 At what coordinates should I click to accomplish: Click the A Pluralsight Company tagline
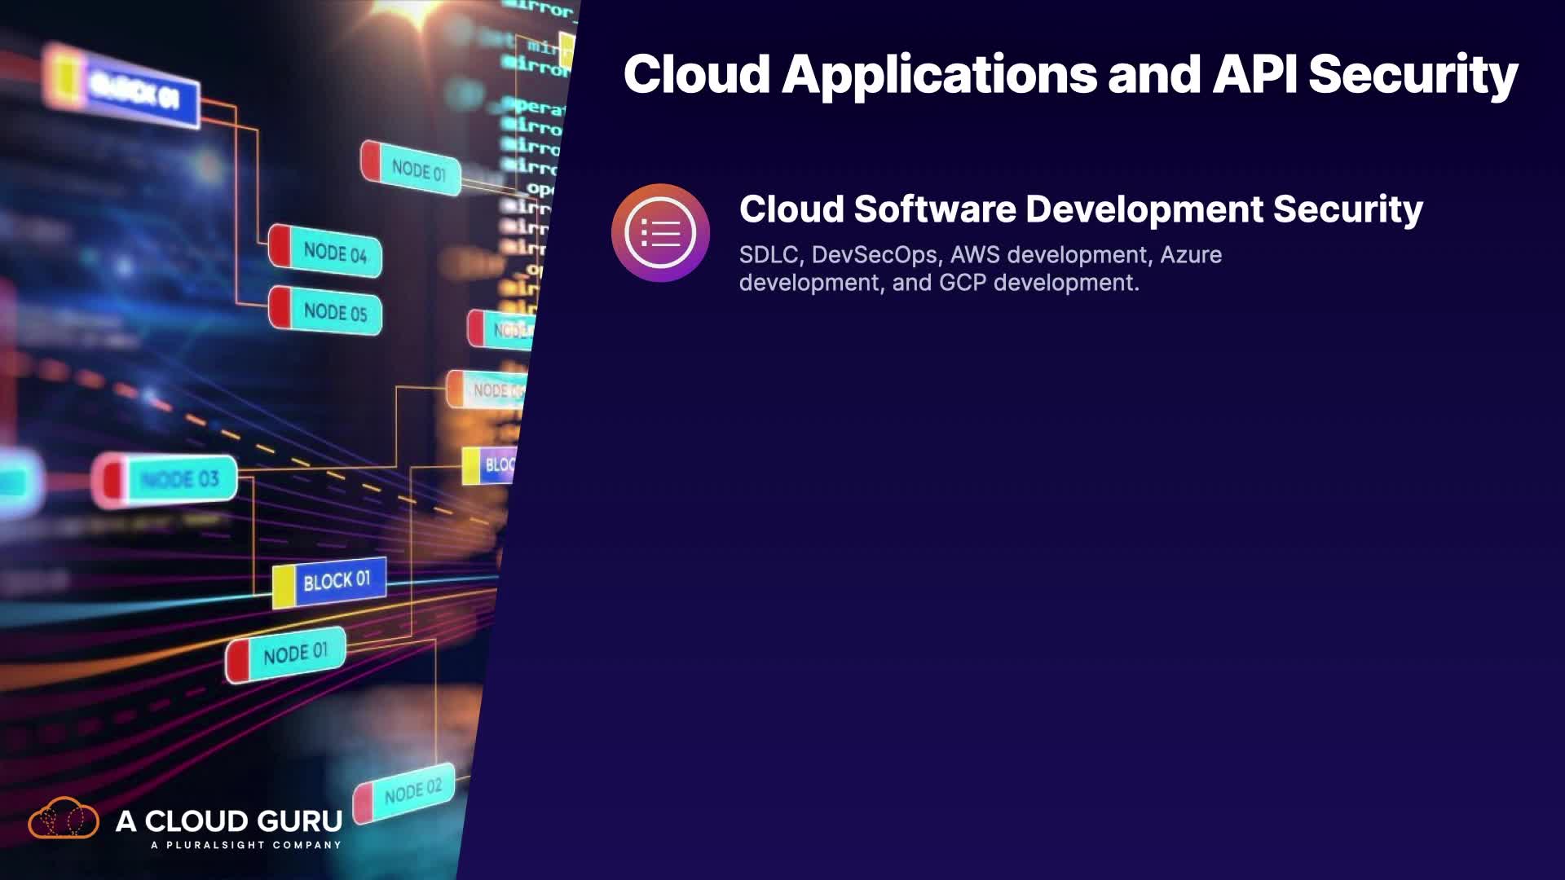tap(245, 845)
